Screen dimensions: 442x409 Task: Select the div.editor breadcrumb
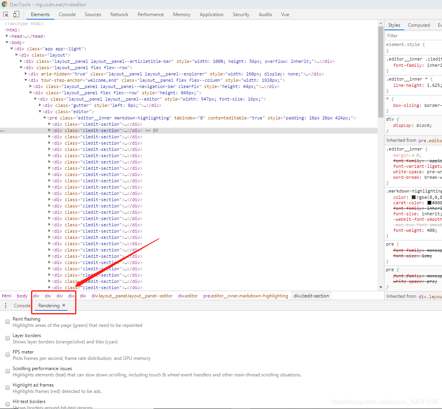[x=188, y=296]
